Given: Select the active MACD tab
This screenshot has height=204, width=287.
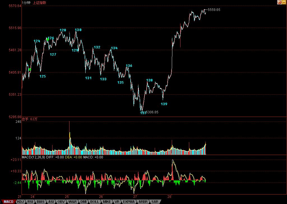Looking at the screenshot, I should [8, 201].
